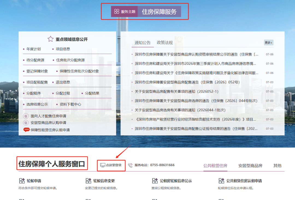Viewport: 295px width, 200px height.
Task: Open the 选房结果公示 link
Action: point(37,104)
